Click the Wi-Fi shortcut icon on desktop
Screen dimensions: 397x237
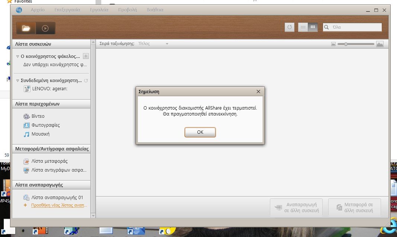coord(136,231)
